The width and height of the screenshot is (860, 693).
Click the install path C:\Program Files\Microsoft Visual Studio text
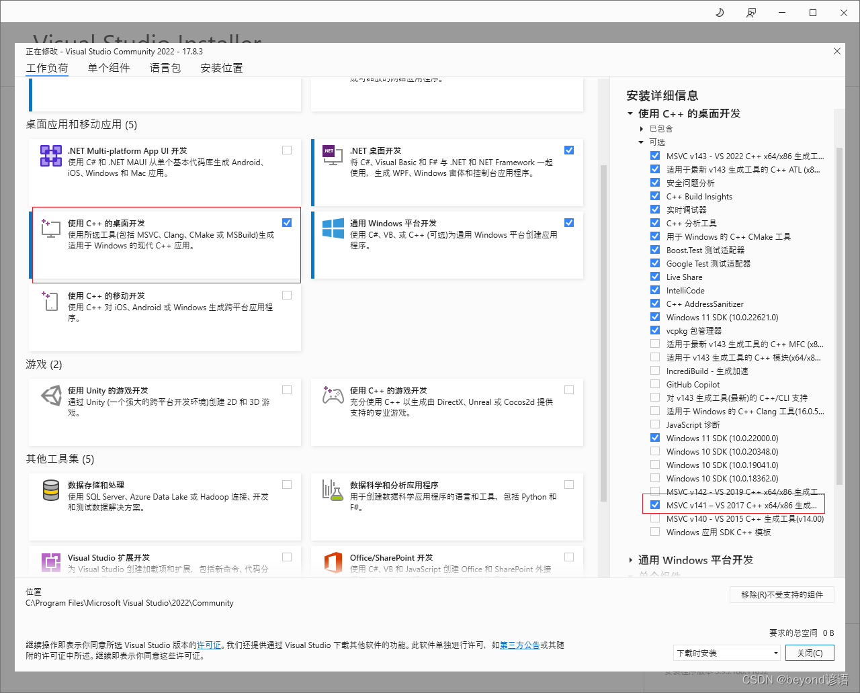[x=130, y=603]
